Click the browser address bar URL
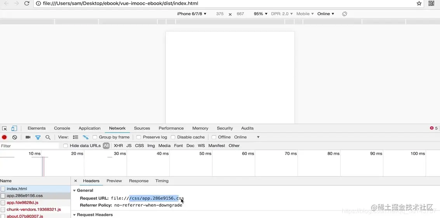The height and width of the screenshot is (218, 440). point(120,3)
